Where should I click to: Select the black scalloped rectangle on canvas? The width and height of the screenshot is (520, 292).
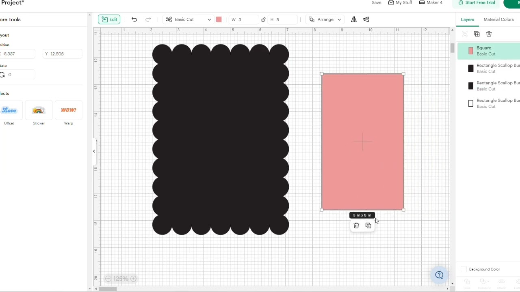(x=221, y=140)
